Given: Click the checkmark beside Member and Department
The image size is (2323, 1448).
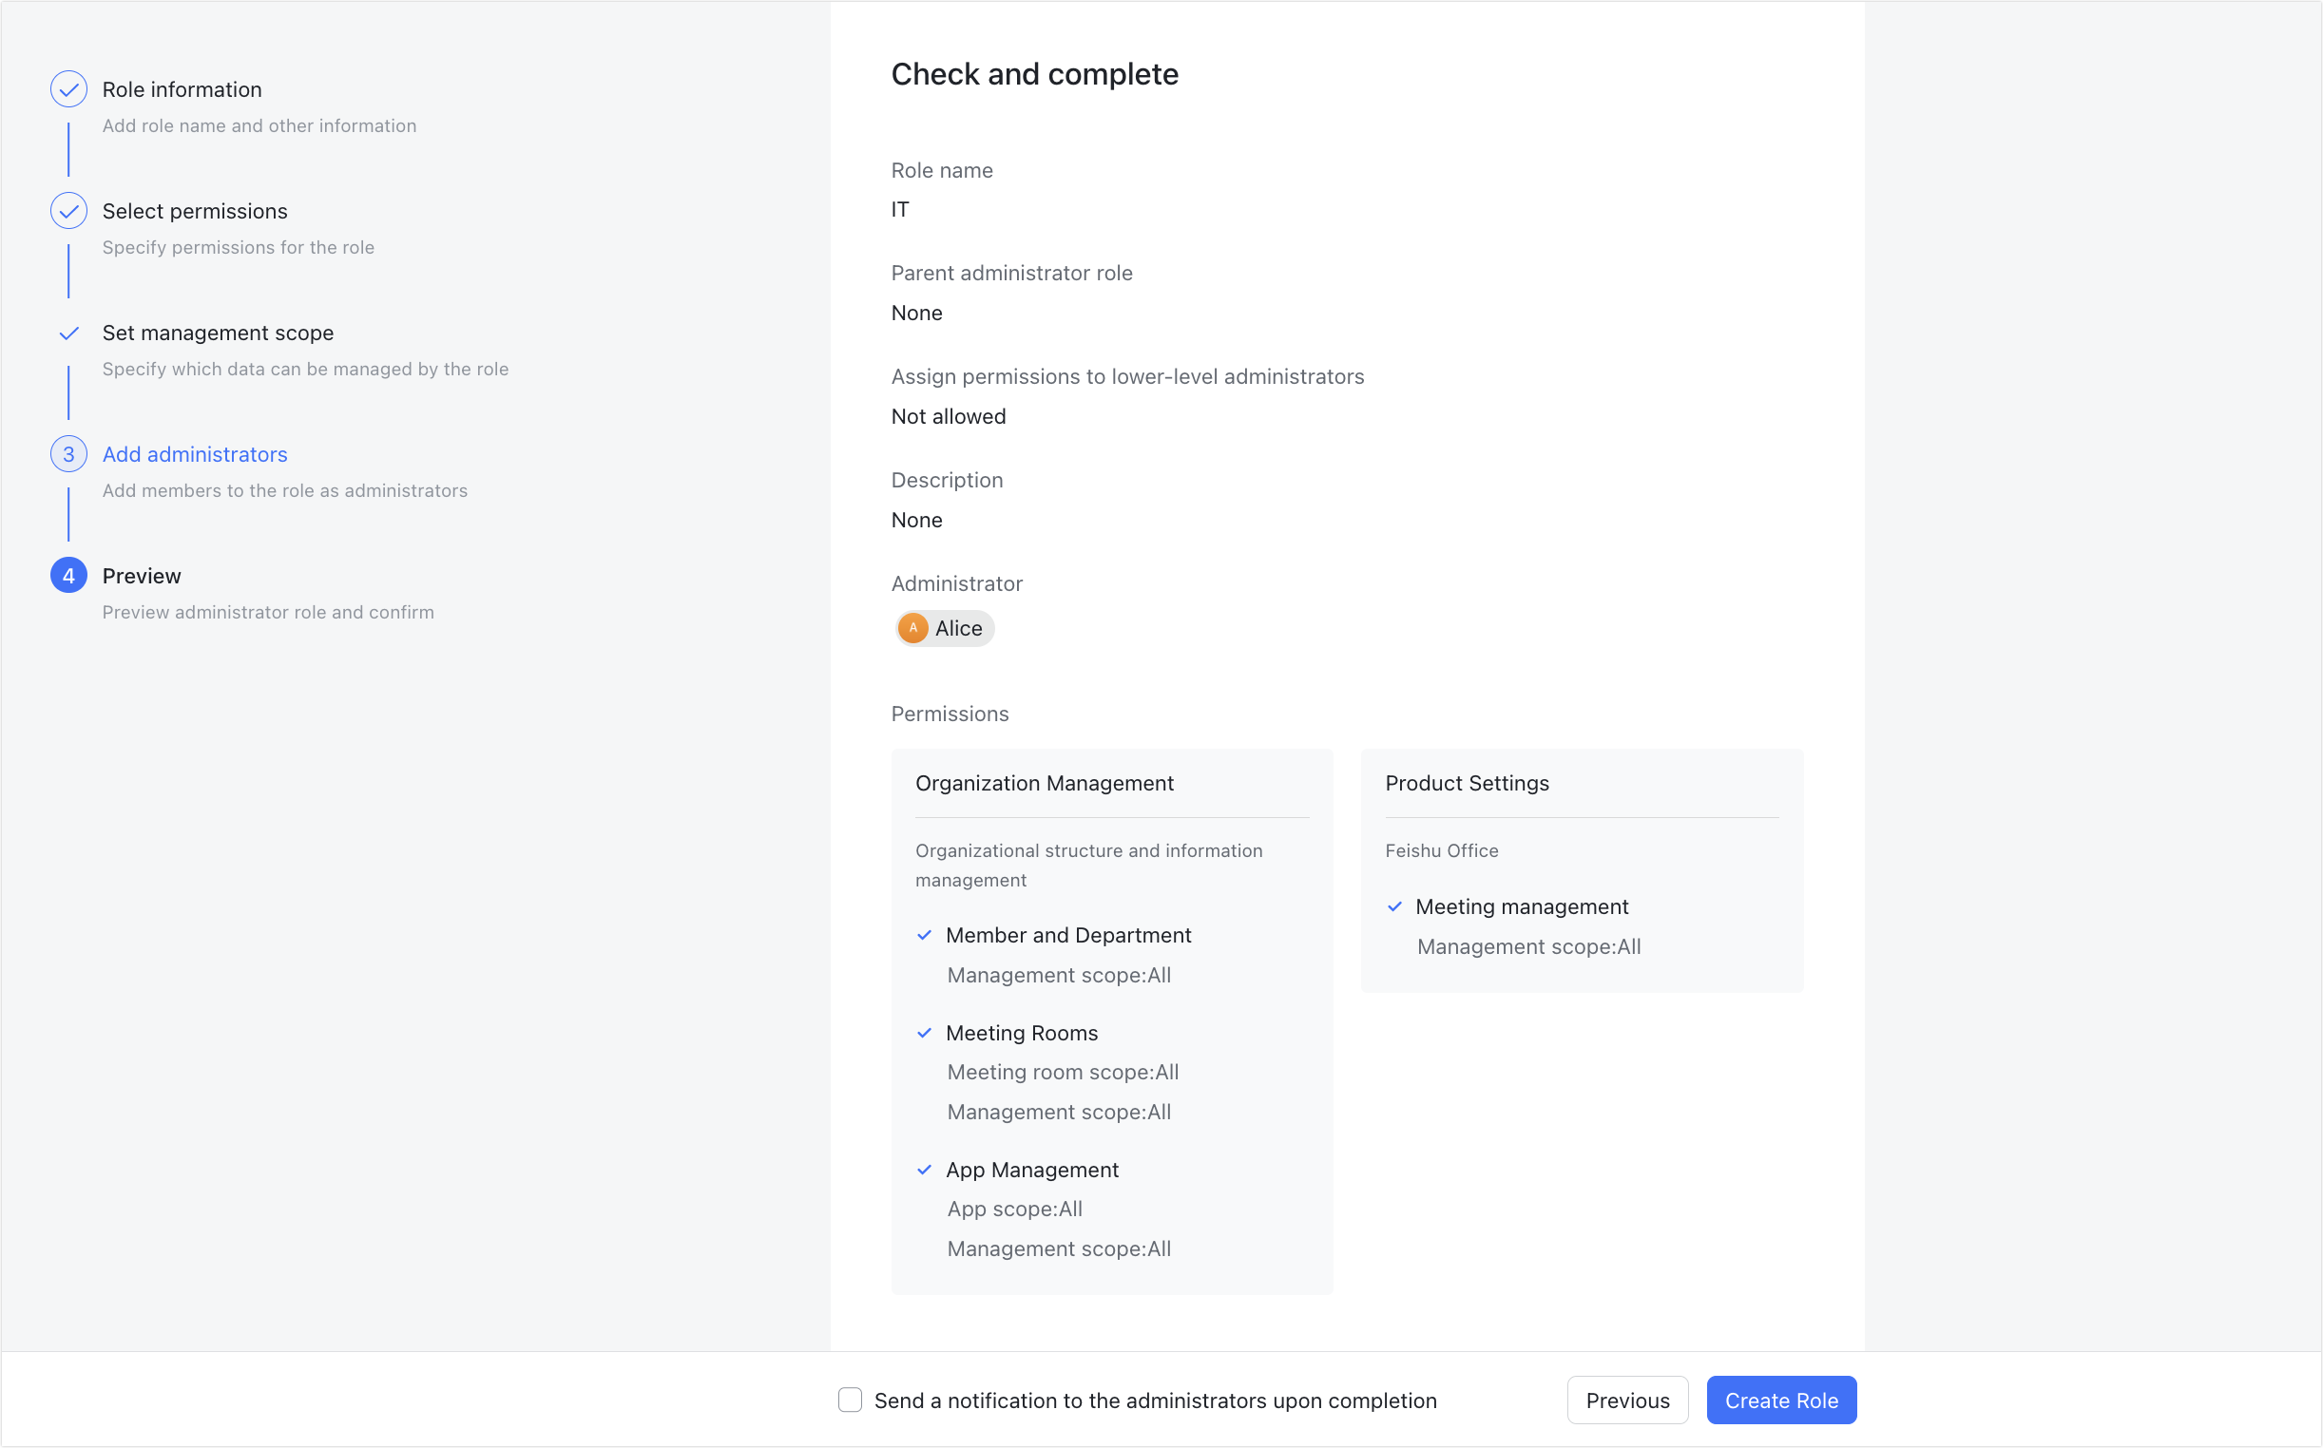Looking at the screenshot, I should 925,936.
